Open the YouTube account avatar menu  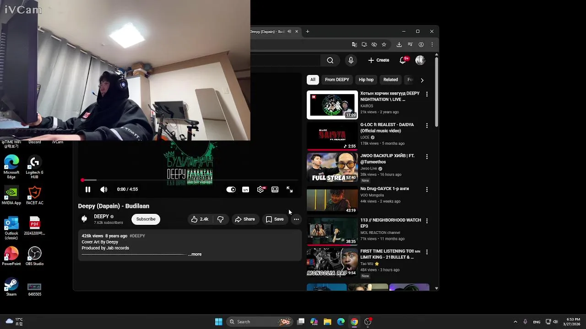point(420,60)
